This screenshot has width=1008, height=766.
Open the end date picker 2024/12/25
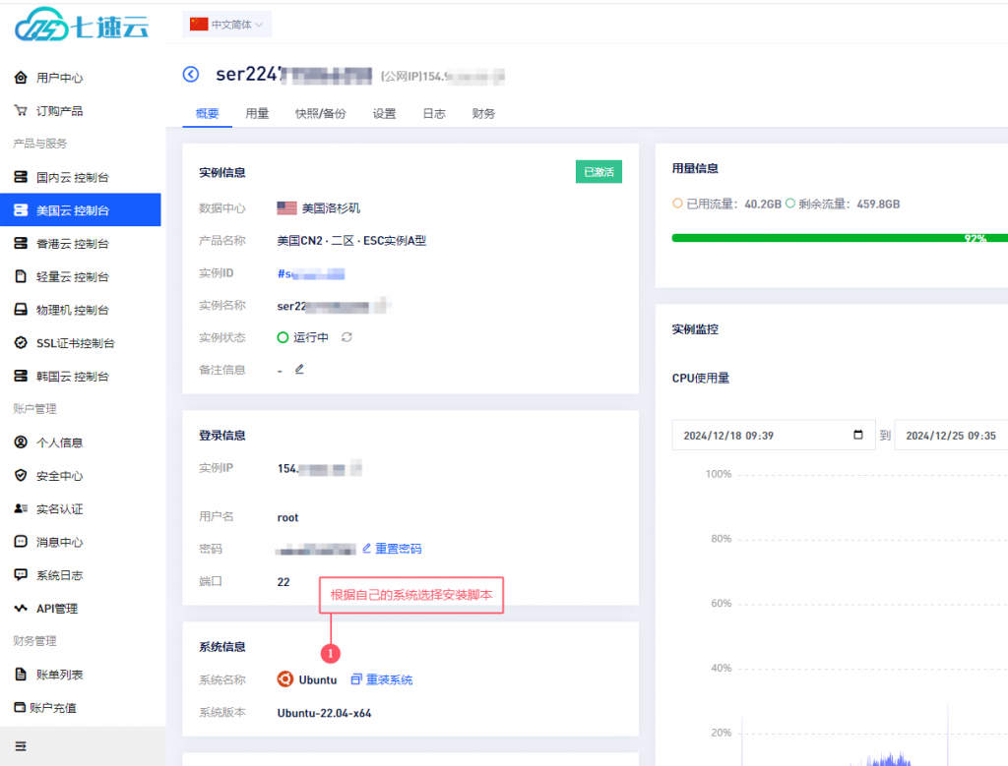[950, 435]
